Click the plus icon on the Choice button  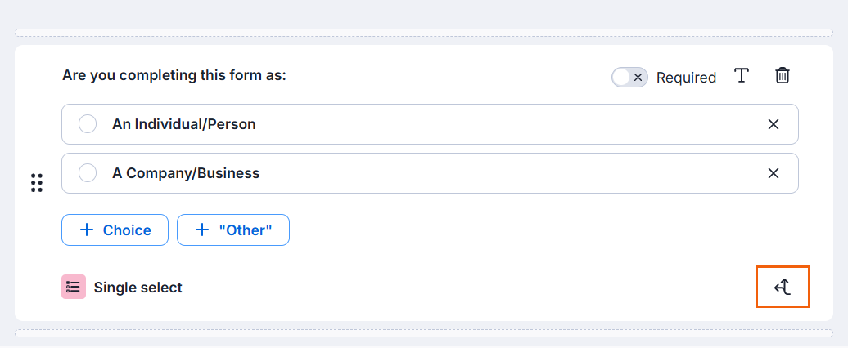coord(87,230)
